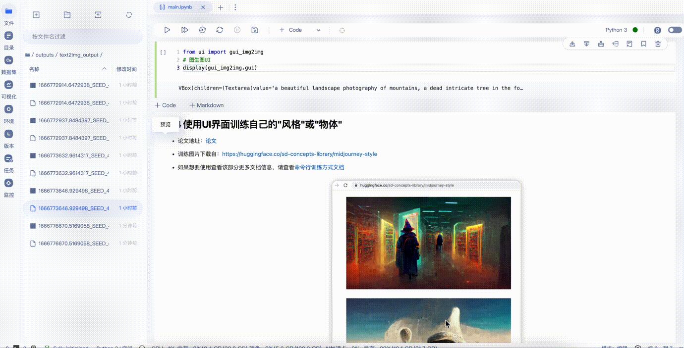Click the restart-and-run kernel icon
Image resolution: width=684 pixels, height=348 pixels.
[202, 30]
